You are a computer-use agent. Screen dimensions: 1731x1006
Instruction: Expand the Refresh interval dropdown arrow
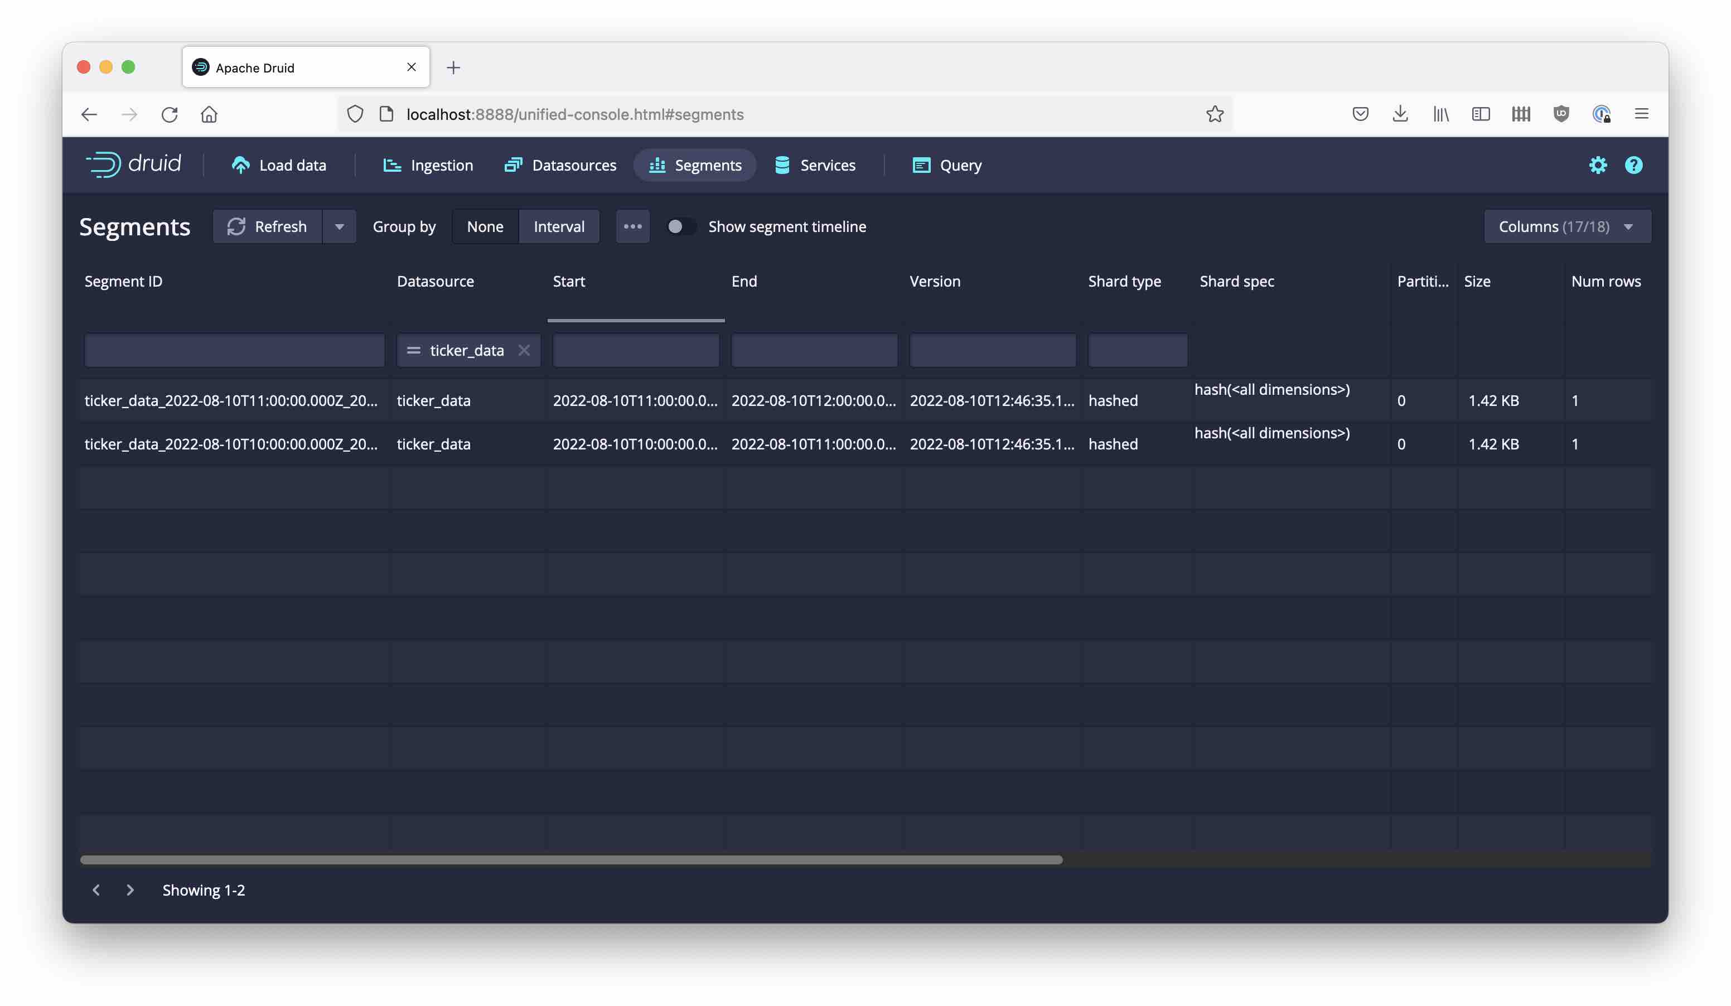(x=339, y=226)
